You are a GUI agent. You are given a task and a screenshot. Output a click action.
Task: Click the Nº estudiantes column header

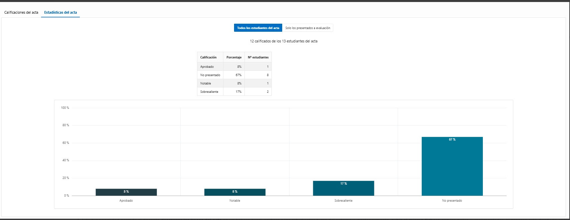pyautogui.click(x=258, y=57)
